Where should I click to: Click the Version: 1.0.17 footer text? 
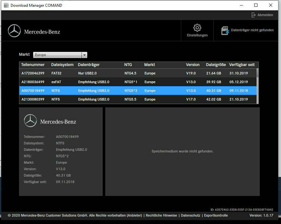(261, 215)
